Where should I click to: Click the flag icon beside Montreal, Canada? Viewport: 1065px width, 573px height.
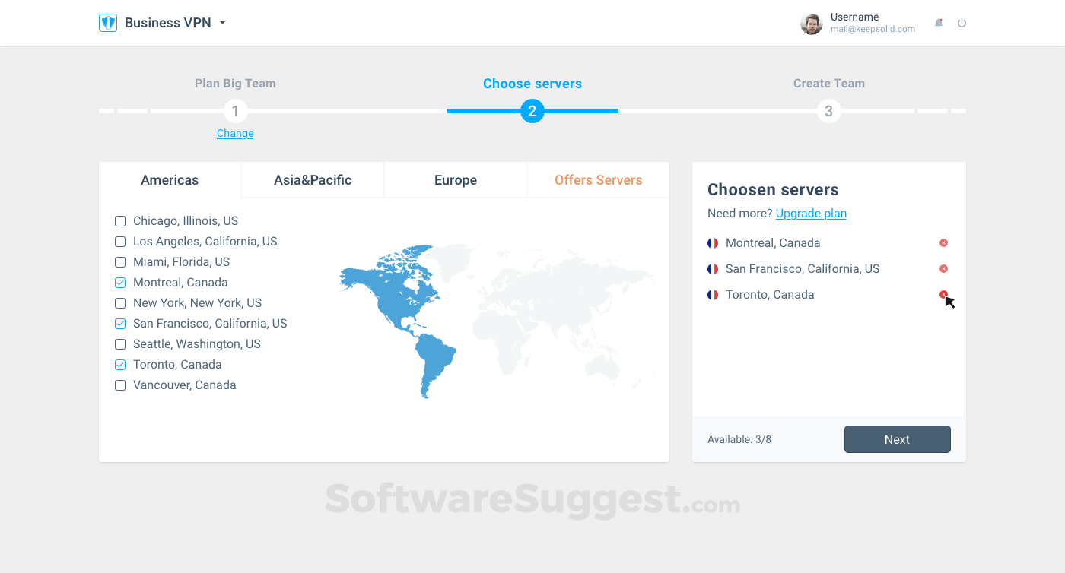pyautogui.click(x=713, y=242)
